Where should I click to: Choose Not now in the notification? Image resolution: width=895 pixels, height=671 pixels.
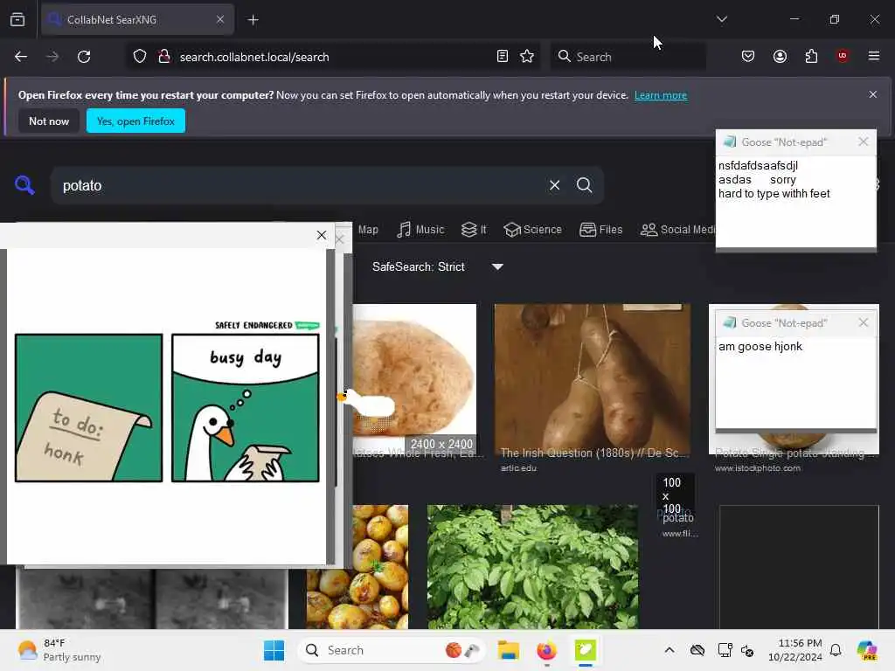[49, 121]
